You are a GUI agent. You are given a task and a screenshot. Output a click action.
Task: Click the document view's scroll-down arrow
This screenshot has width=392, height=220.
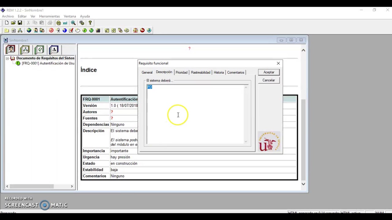point(303,184)
